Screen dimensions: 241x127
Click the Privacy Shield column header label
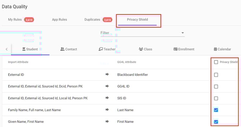229,62
